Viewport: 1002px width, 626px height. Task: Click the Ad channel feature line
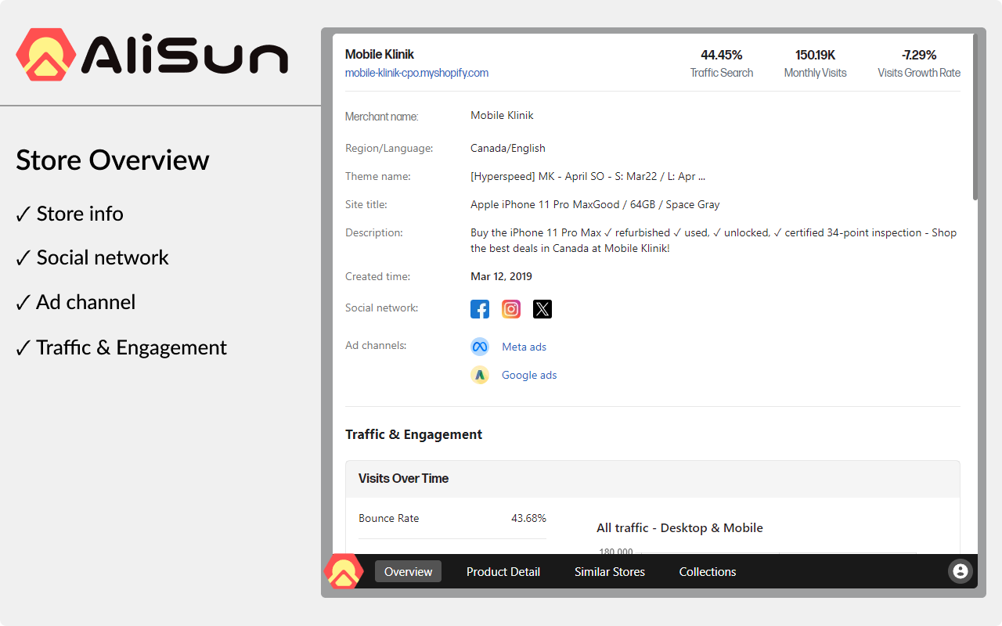tap(75, 302)
